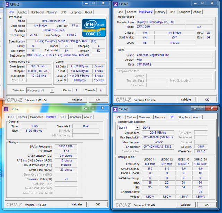The height and width of the screenshot is (213, 222).
Task: Click the Multiplier value x 50.0
Action: pyautogui.click(x=39, y=71)
